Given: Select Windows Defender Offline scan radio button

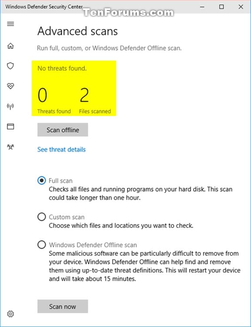Looking at the screenshot, I should [42, 245].
